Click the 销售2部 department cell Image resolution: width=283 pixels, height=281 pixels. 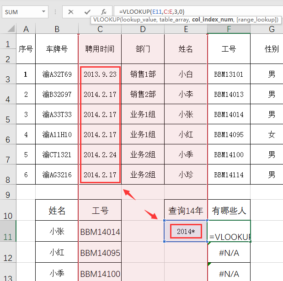[143, 94]
